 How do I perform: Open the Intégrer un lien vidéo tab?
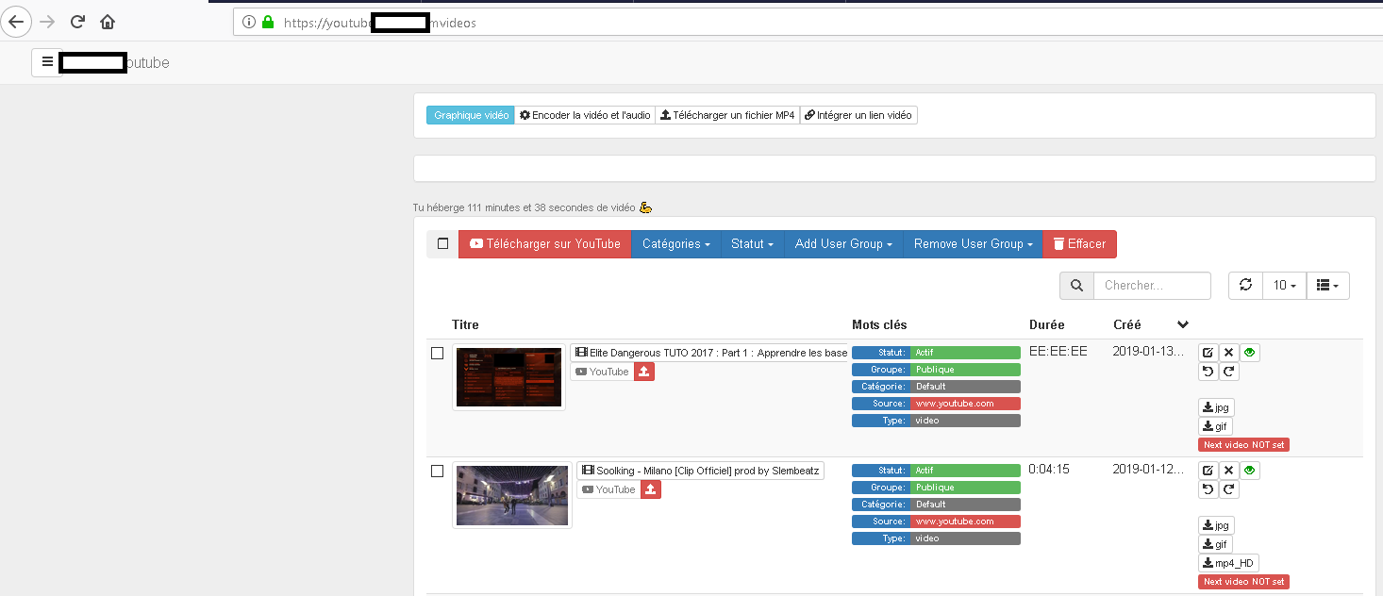pos(858,114)
